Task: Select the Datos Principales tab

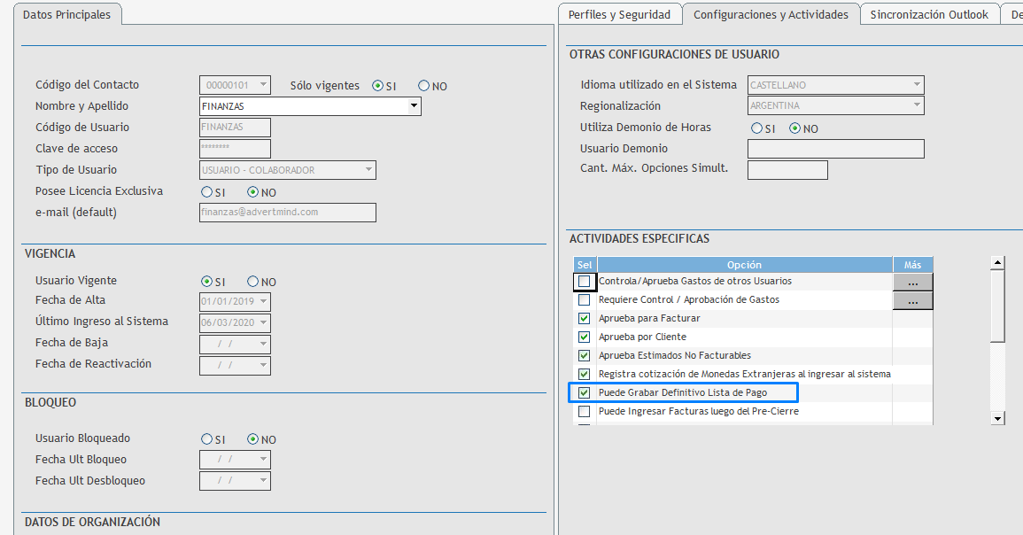Action: coord(66,15)
